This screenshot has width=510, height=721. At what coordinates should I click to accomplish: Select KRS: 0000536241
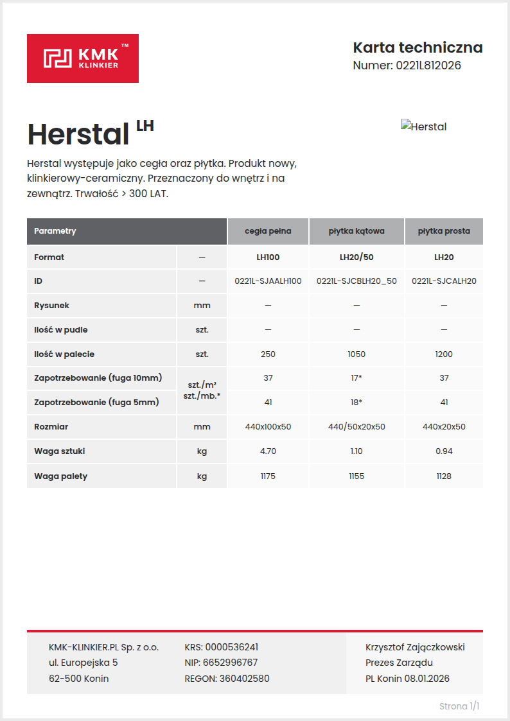(221, 647)
